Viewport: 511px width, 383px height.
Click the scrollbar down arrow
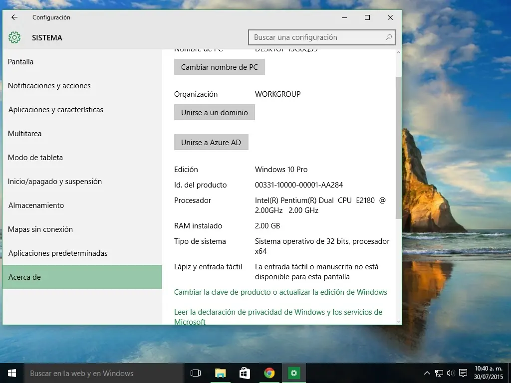click(399, 322)
